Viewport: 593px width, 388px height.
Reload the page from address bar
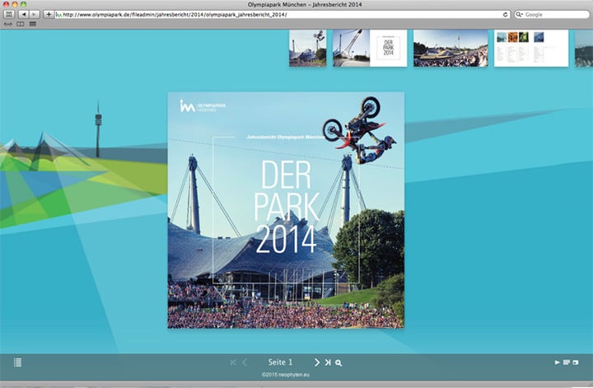point(504,14)
